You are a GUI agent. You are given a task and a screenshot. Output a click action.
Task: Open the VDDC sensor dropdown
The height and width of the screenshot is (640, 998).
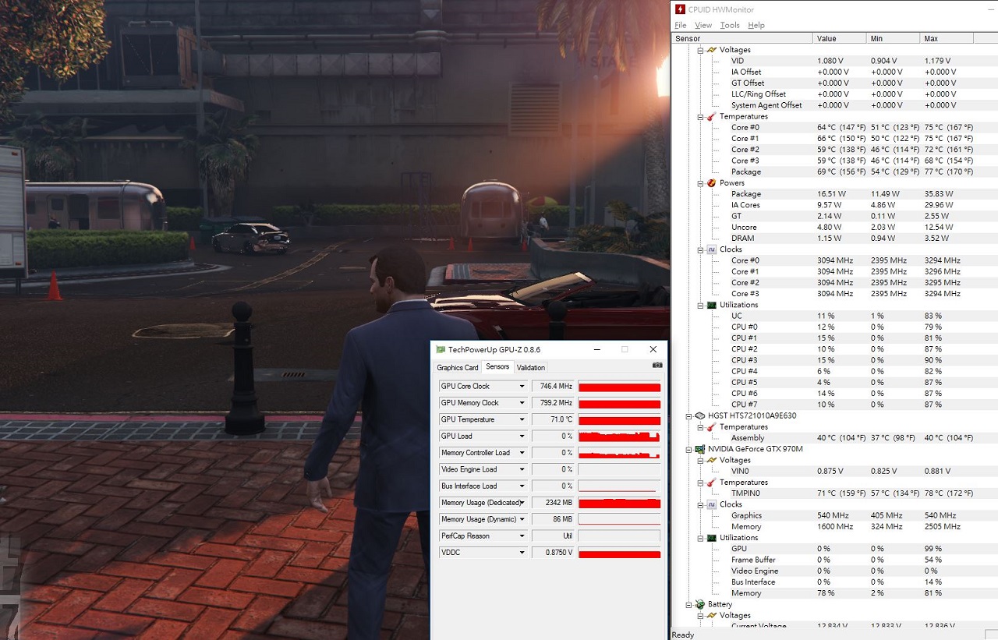[x=522, y=553]
